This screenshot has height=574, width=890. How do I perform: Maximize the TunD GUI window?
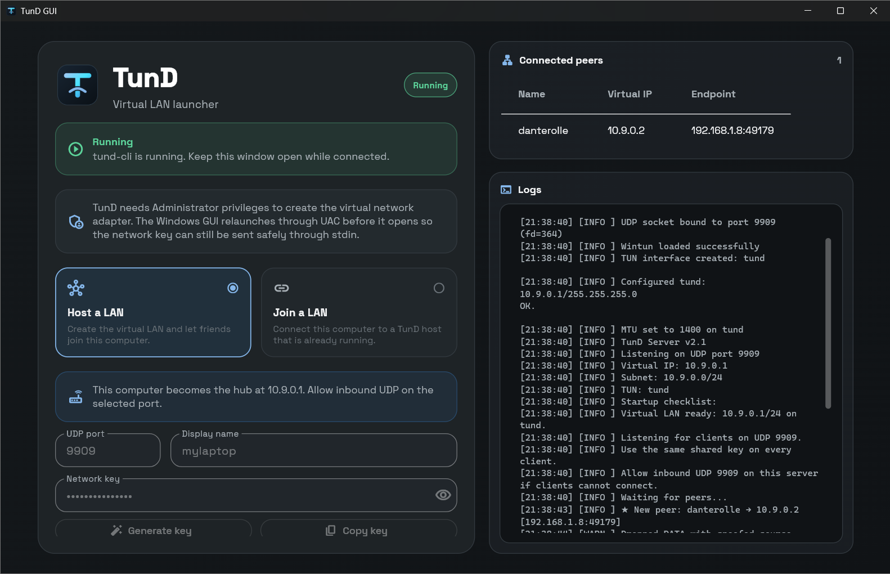(840, 11)
